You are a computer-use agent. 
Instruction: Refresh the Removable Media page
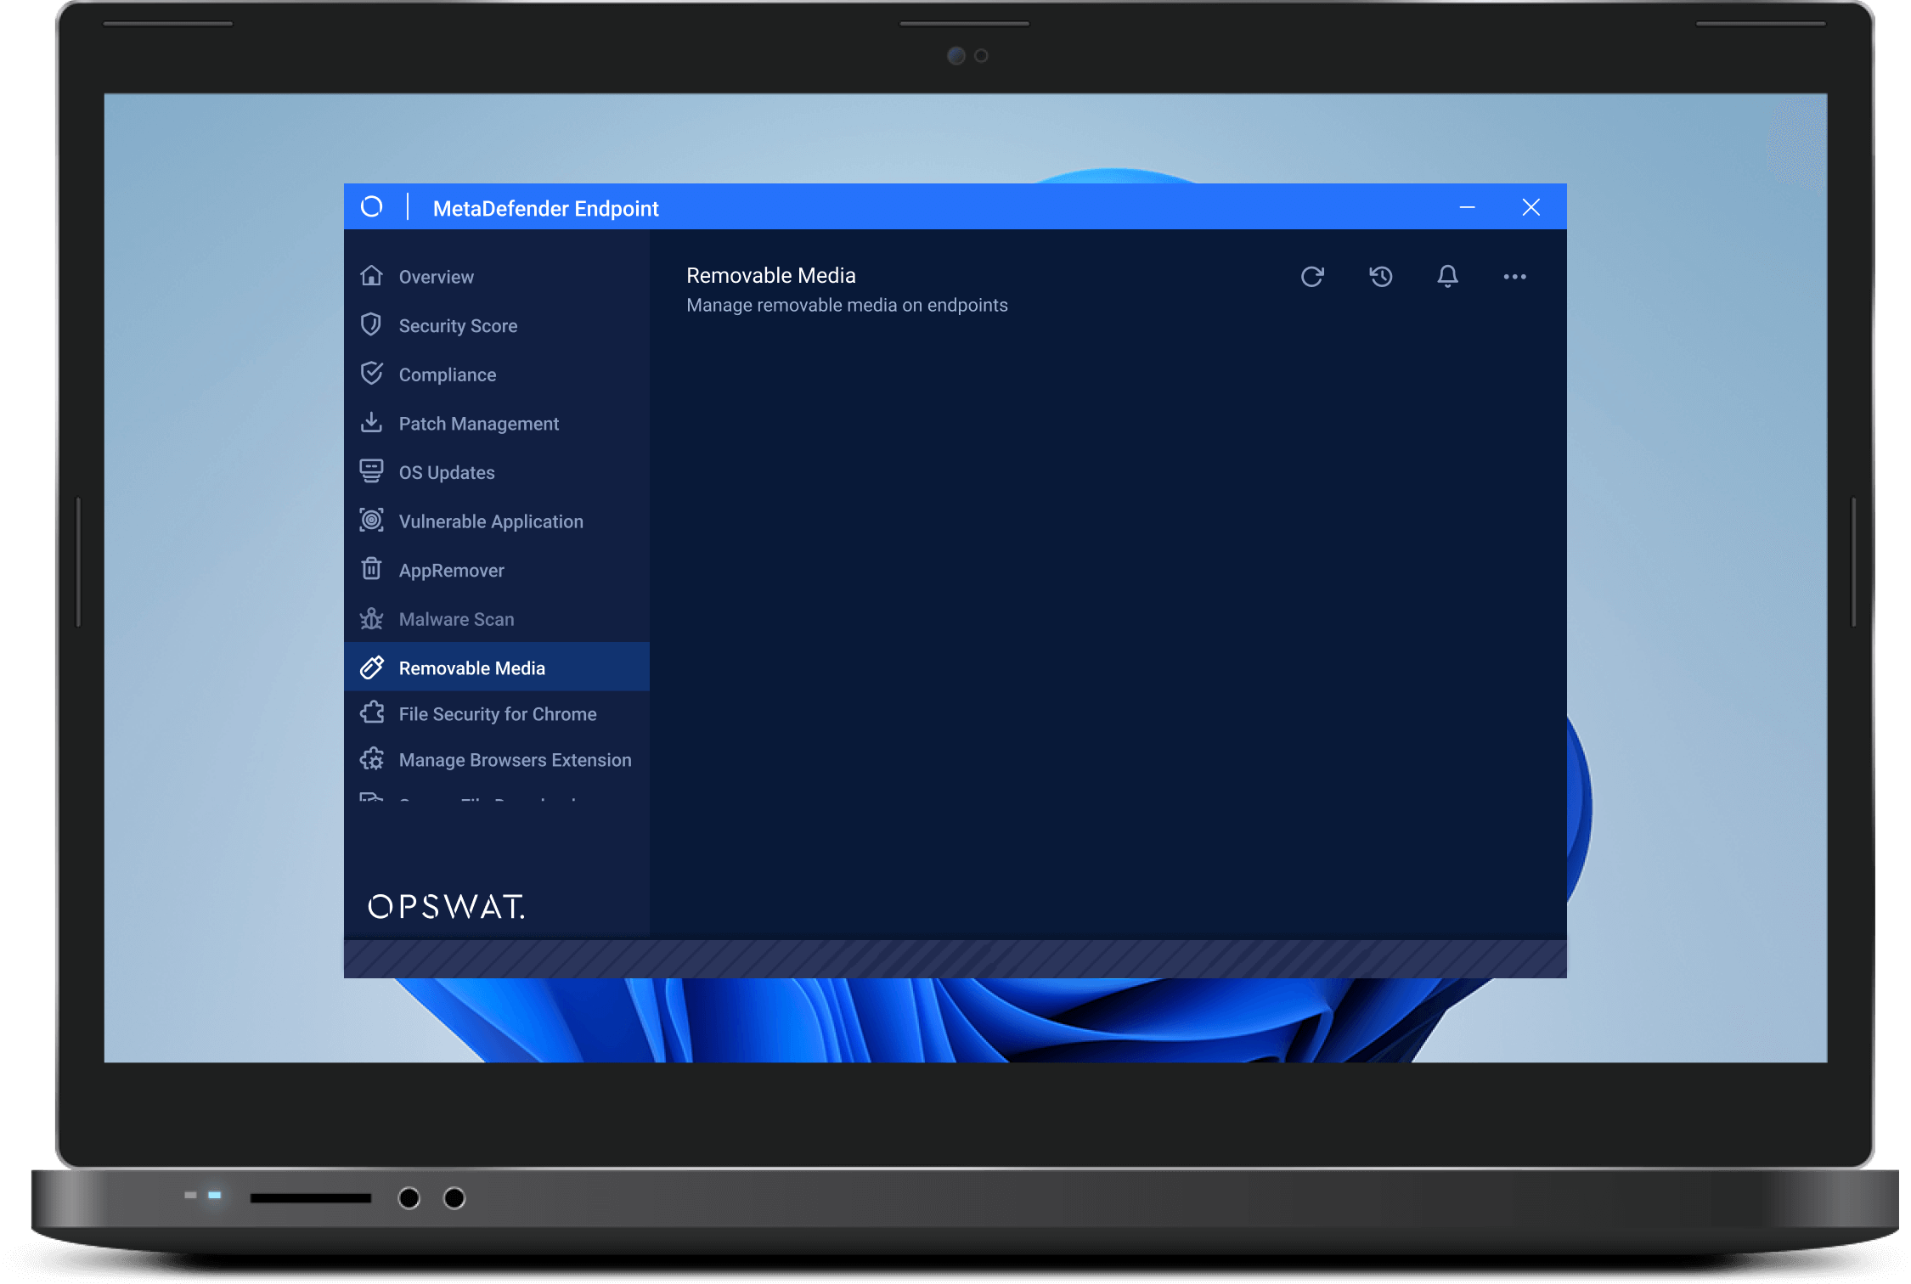click(1312, 277)
